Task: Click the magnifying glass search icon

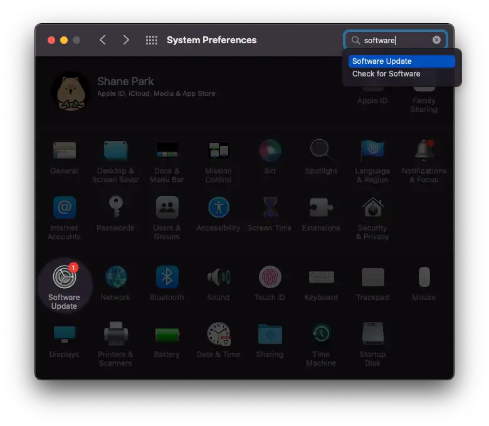Action: coord(355,40)
